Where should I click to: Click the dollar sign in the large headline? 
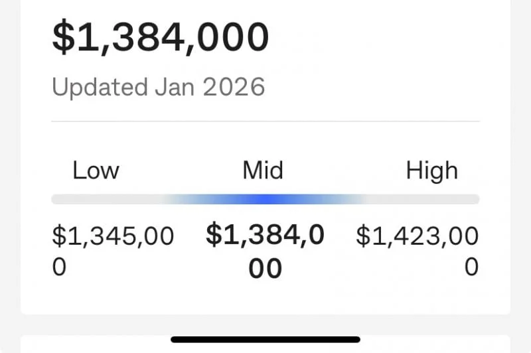pyautogui.click(x=62, y=38)
